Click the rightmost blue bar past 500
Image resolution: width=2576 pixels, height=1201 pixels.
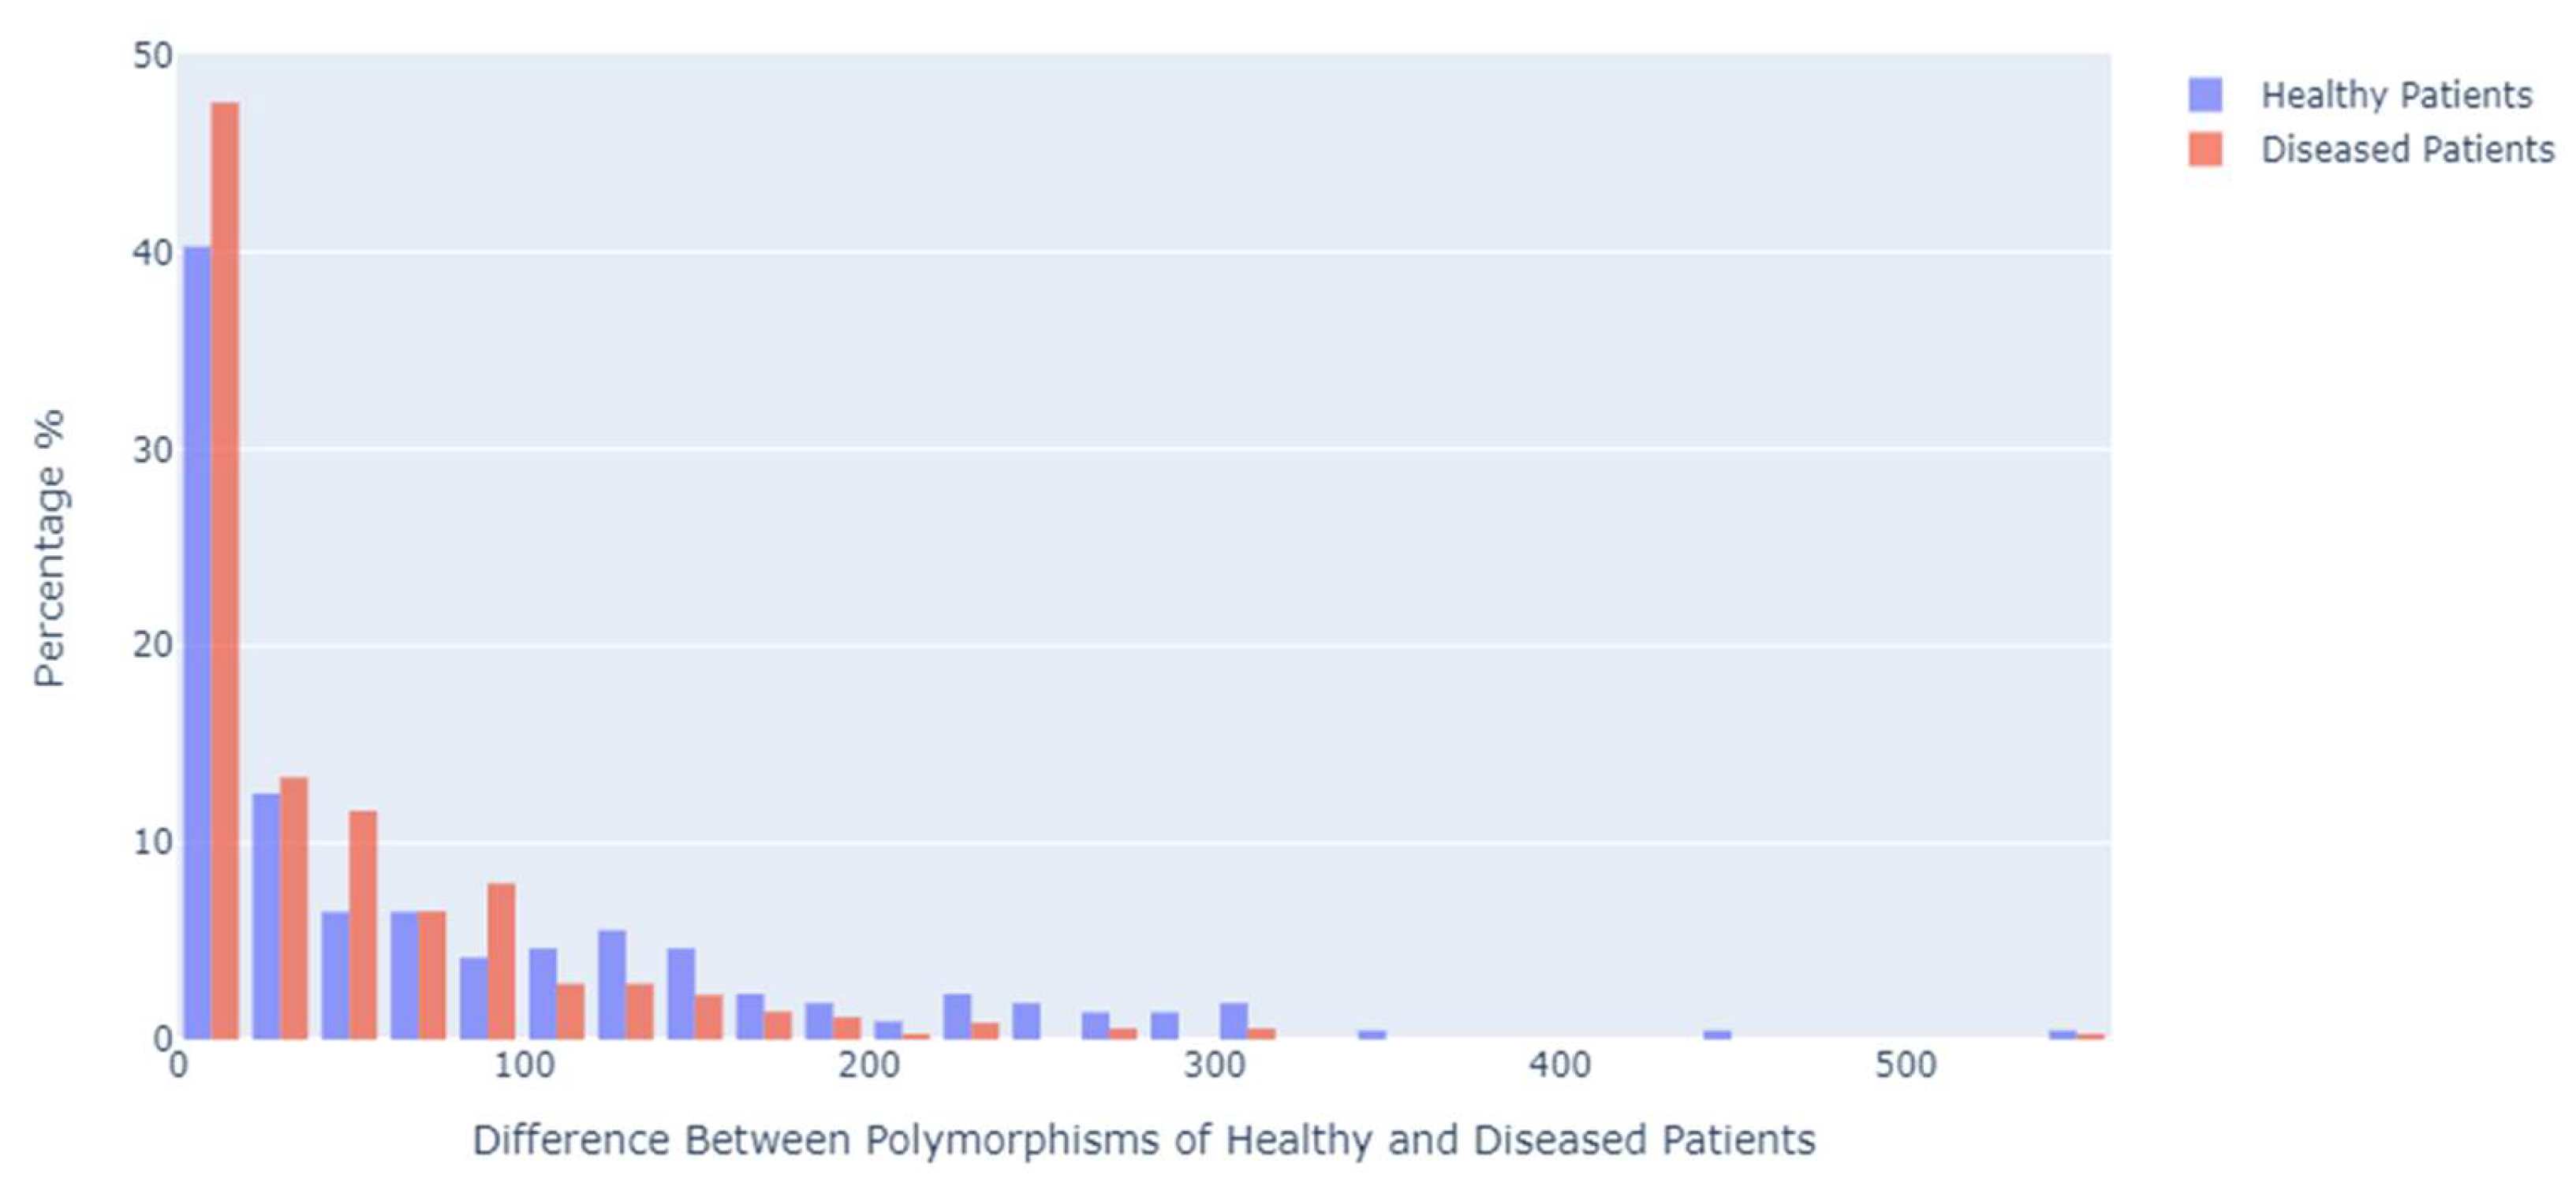[2062, 1034]
